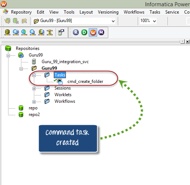Click the Guru99 open folder icon
This screenshot has height=185, width=190.
coord(34,68)
